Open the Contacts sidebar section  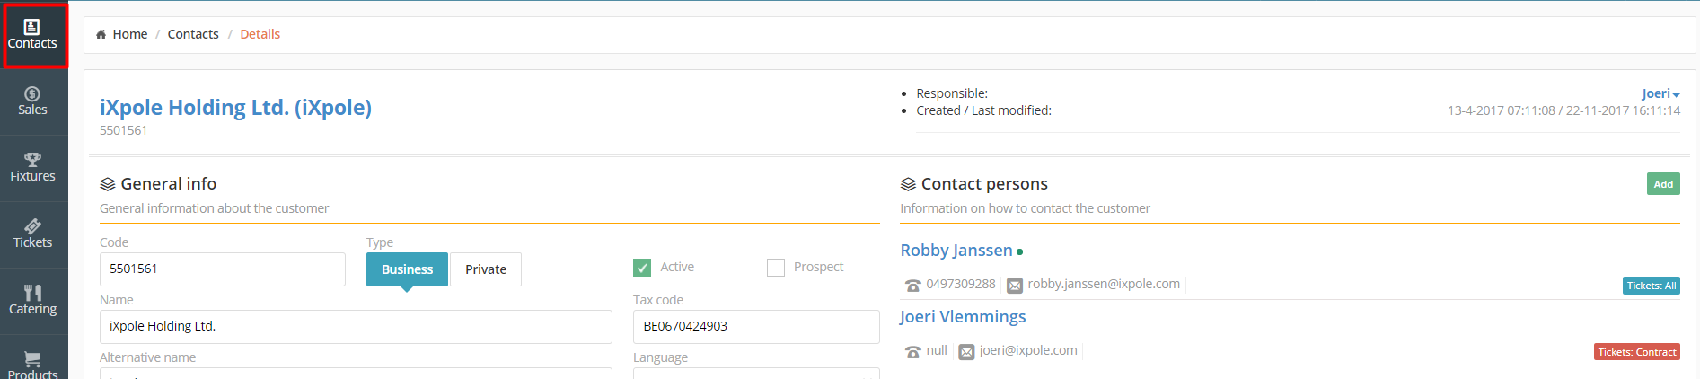tap(33, 35)
